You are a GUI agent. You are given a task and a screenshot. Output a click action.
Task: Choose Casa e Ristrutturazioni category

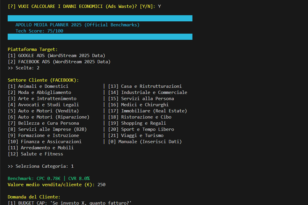click(145, 86)
